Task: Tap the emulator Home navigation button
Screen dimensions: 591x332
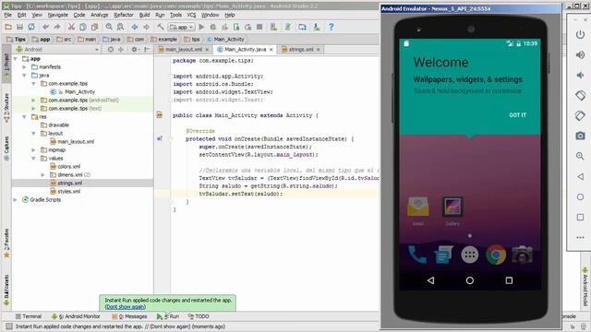Action: click(x=470, y=280)
